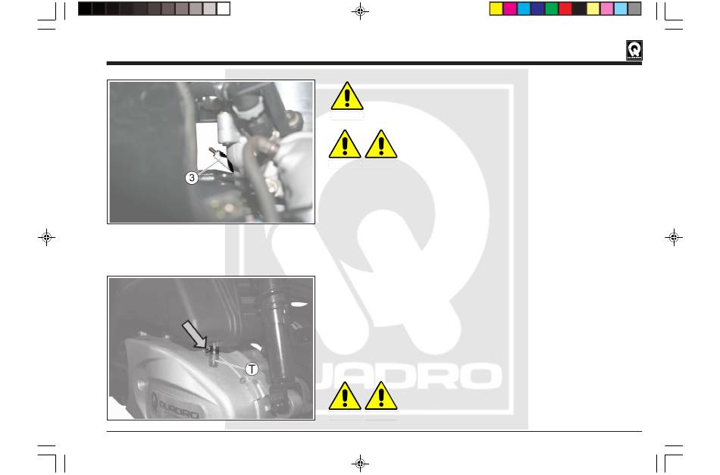Viewport: 720px width, 475px height.
Task: Click the single warning triangle beside the top photo
Action: click(x=347, y=96)
